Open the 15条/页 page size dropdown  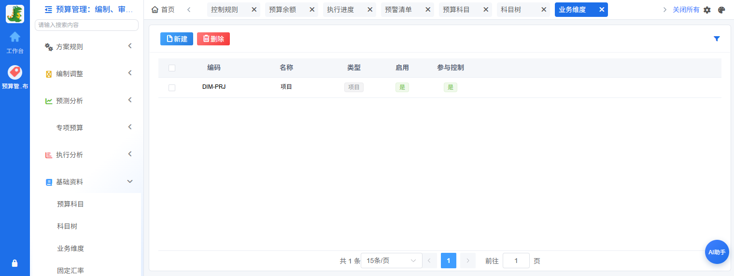[x=392, y=261]
